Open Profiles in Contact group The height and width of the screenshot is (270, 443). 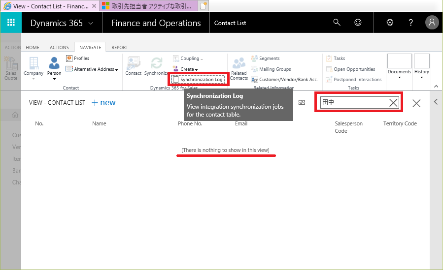pos(77,59)
